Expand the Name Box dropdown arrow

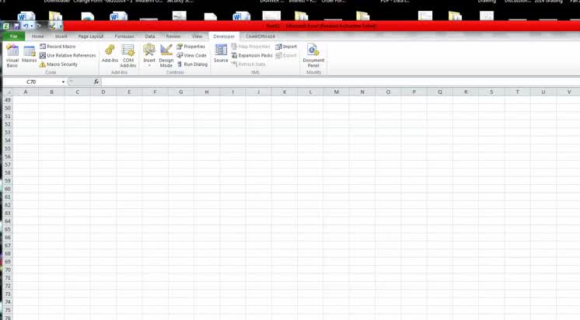click(x=63, y=82)
